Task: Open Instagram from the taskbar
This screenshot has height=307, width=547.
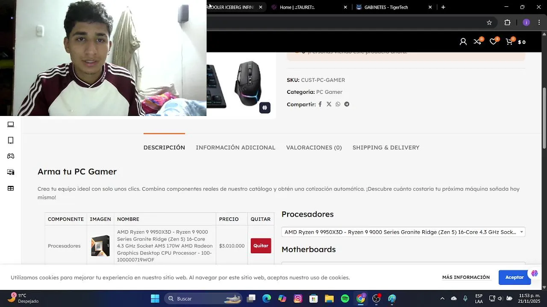Action: click(x=298, y=298)
